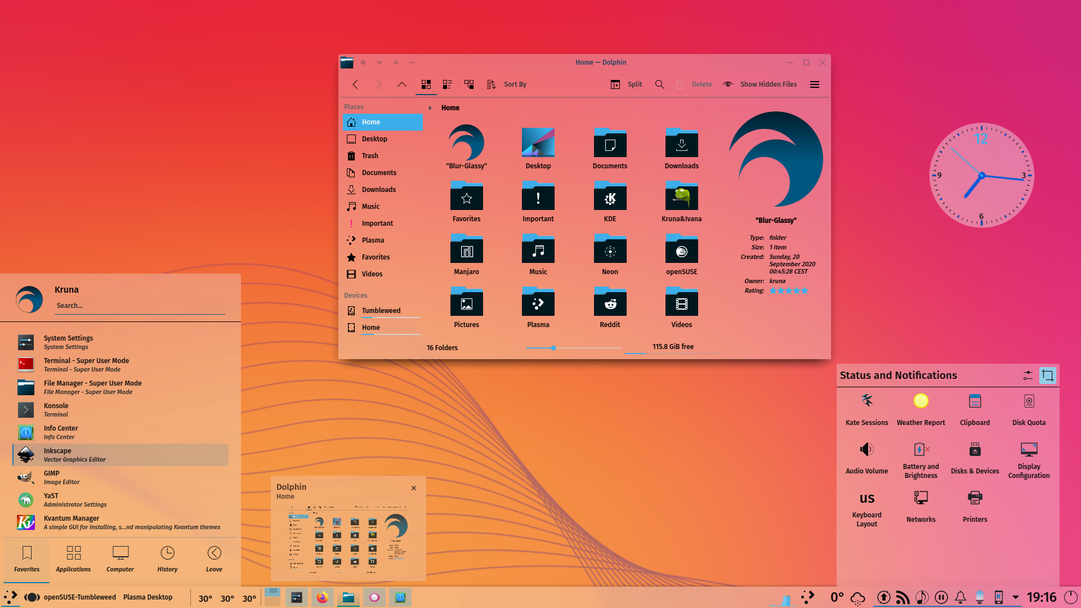Open the Dolphin hamburger menu
Viewport: 1081px width, 608px height.
point(815,84)
